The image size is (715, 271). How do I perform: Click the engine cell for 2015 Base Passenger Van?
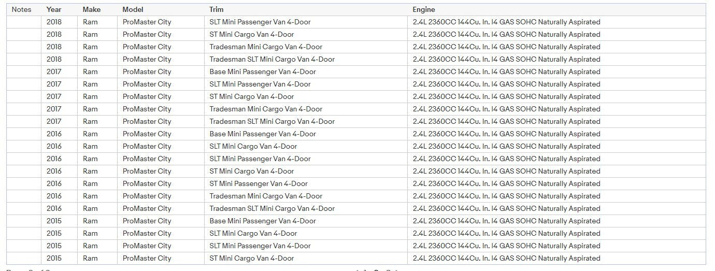point(506,221)
